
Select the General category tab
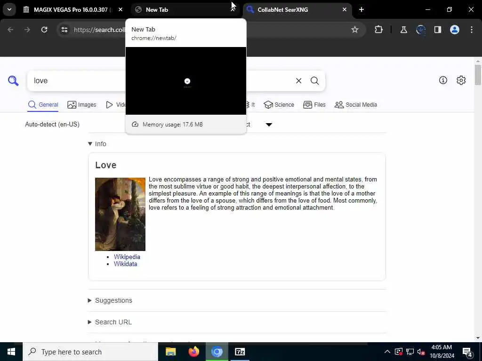[43, 105]
